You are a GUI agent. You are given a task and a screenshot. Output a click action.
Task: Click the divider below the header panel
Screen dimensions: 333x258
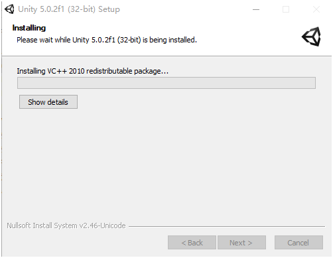point(166,56)
